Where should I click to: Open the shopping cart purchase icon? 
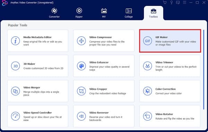pyautogui.click(x=165, y=2)
